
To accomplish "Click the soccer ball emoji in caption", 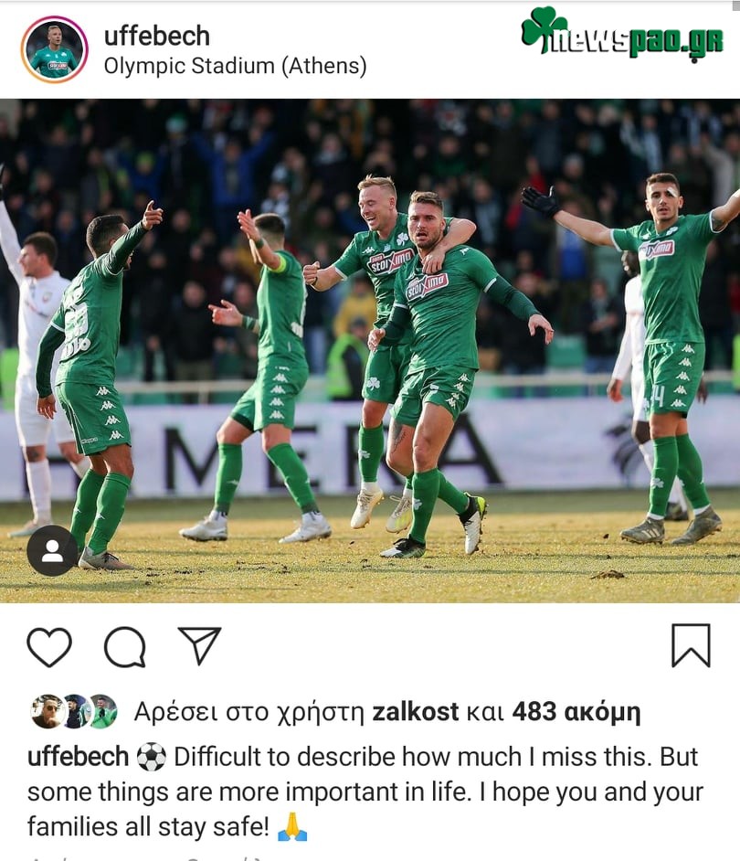I will click(151, 757).
